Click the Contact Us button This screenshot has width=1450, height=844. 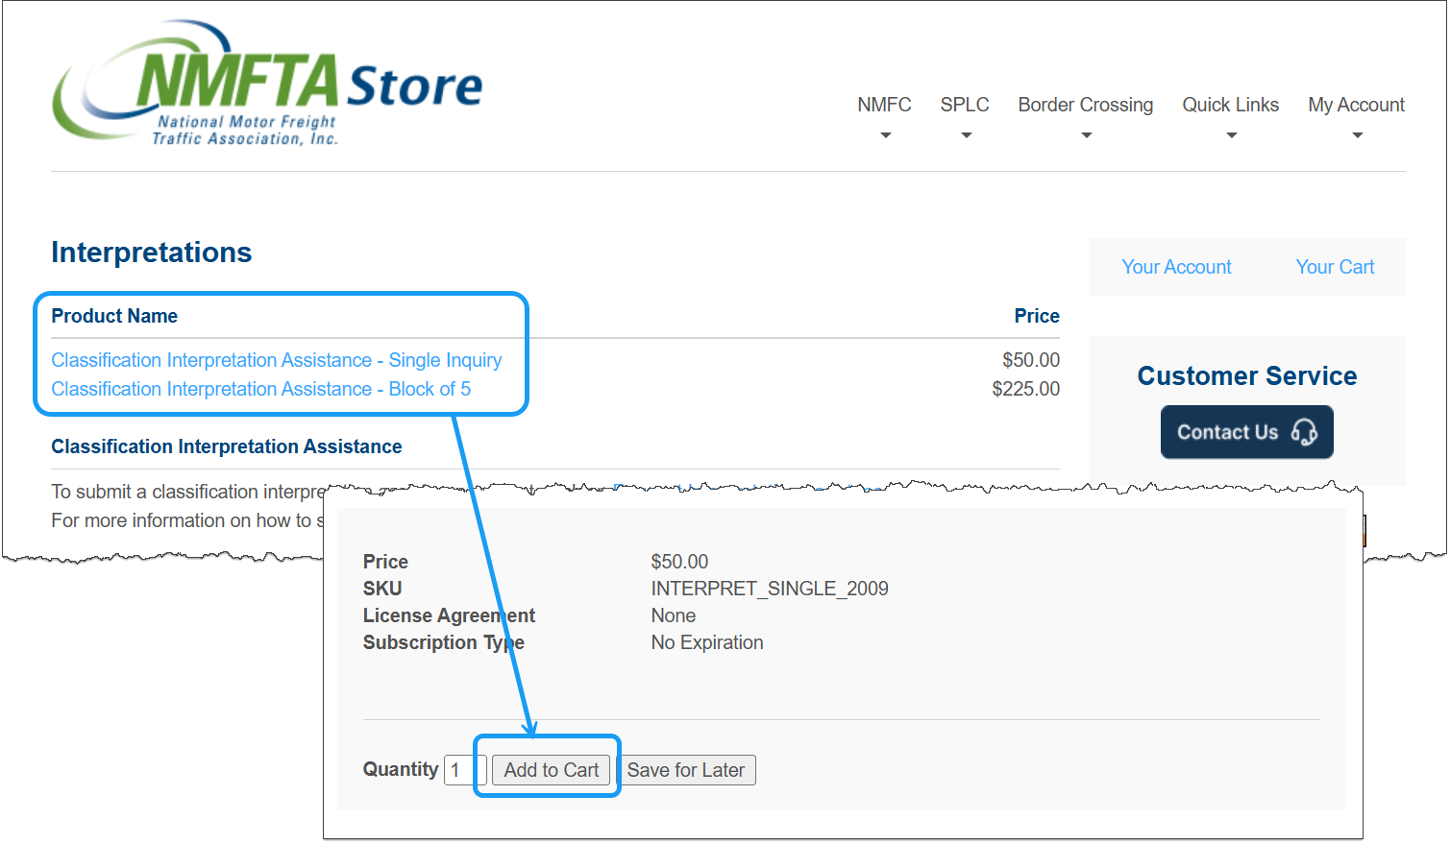[1246, 432]
